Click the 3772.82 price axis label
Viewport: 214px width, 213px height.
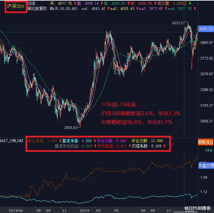click(x=206, y=58)
